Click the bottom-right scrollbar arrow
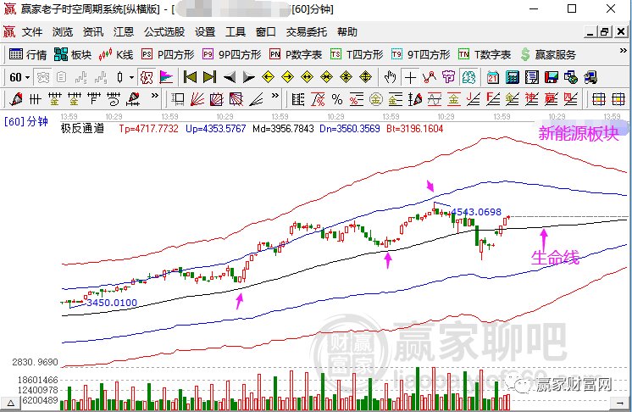The height and width of the screenshot is (412, 632). pyautogui.click(x=619, y=402)
